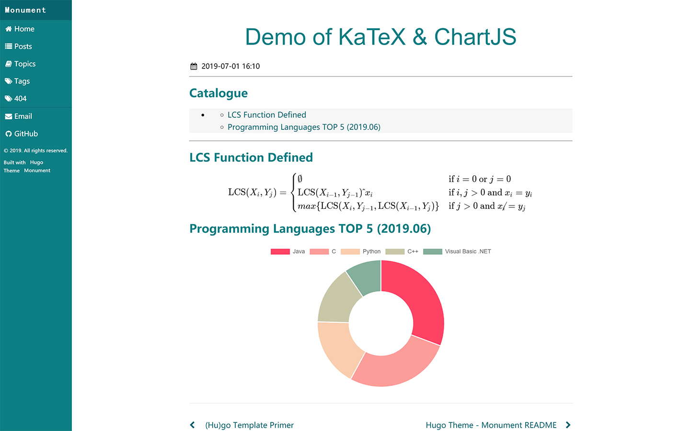Click the Catalogue heading
This screenshot has width=690, height=431.
(218, 93)
